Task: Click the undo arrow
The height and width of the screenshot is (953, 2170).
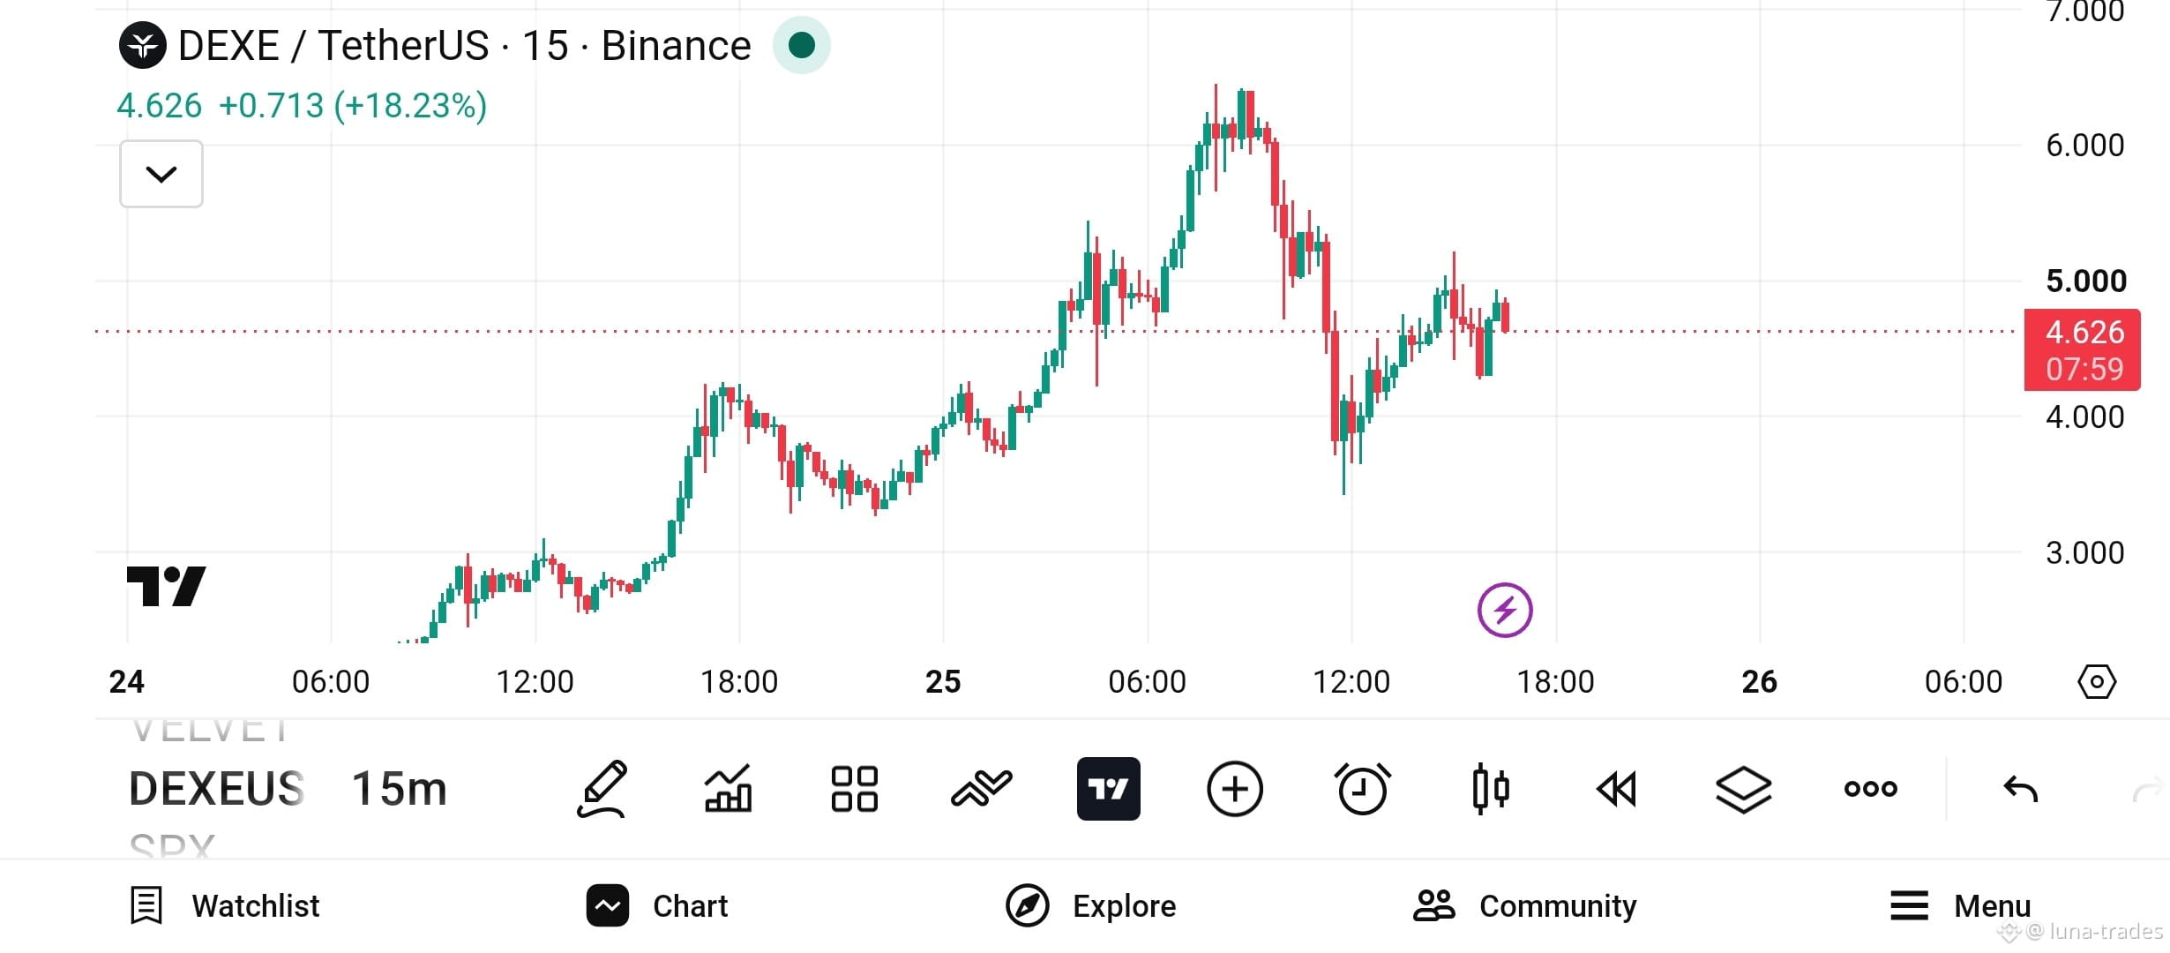Action: pyautogui.click(x=2020, y=789)
